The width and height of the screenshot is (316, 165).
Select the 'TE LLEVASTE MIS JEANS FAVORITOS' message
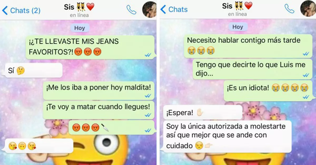[90, 47]
